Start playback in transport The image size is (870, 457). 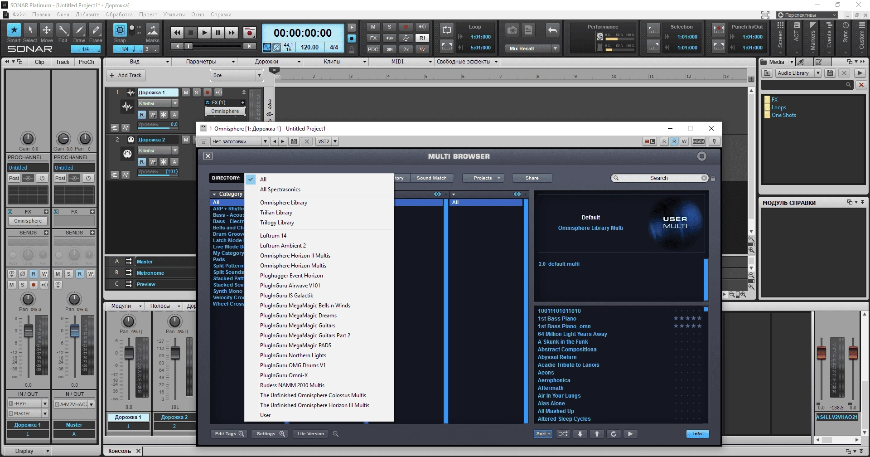point(204,33)
